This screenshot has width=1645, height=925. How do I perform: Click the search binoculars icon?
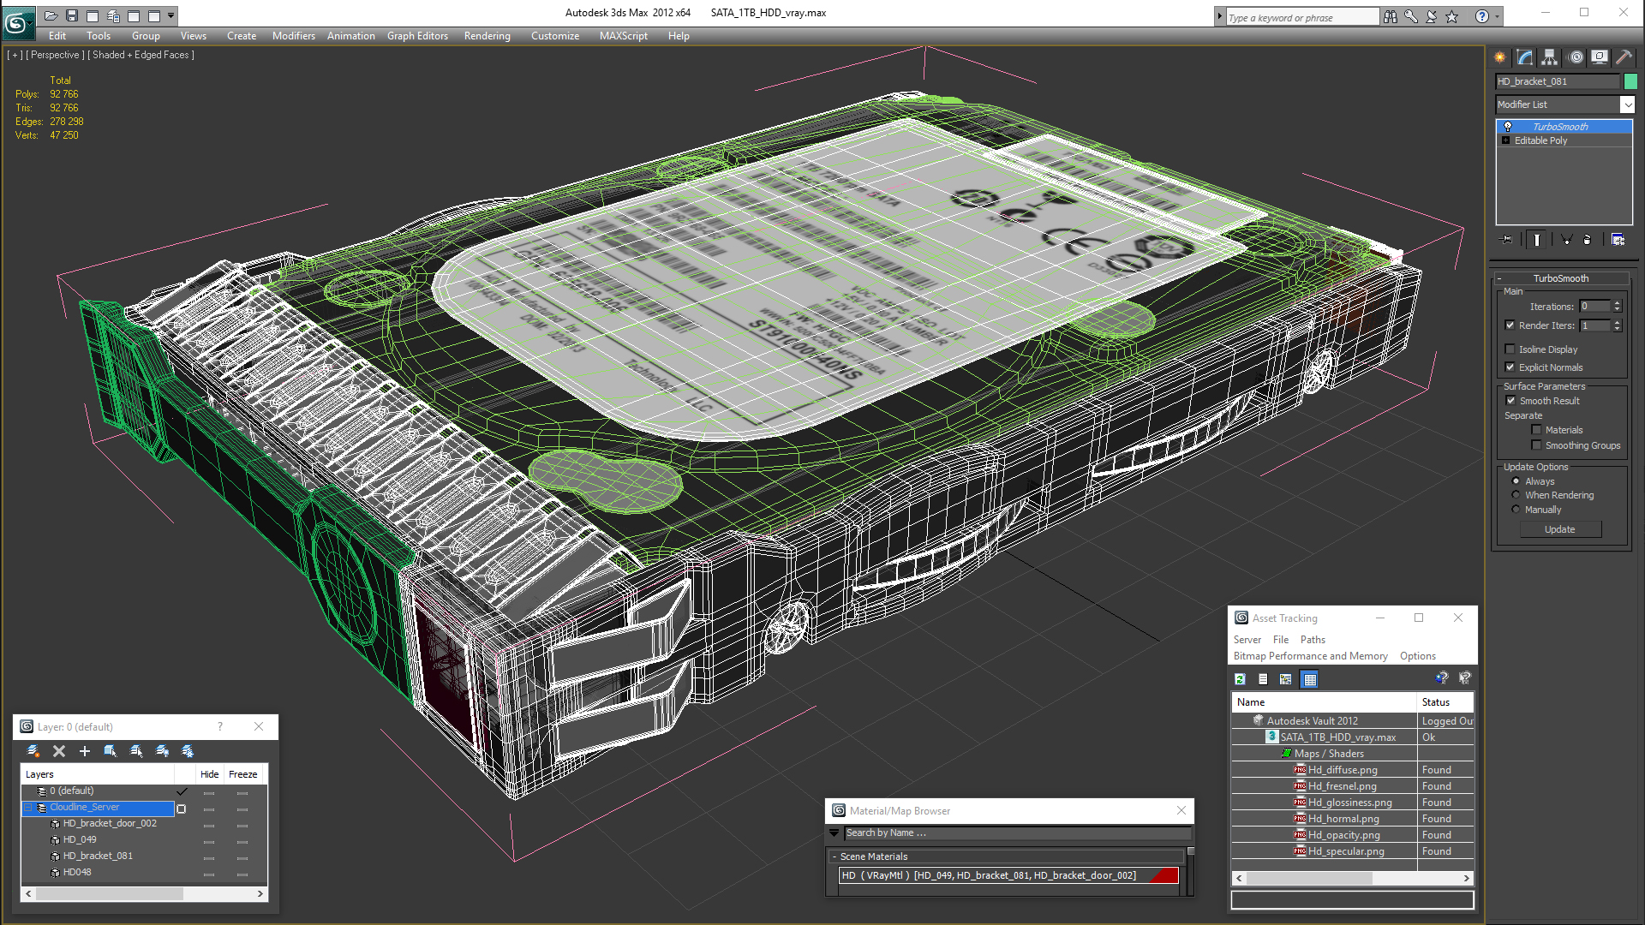click(1390, 16)
